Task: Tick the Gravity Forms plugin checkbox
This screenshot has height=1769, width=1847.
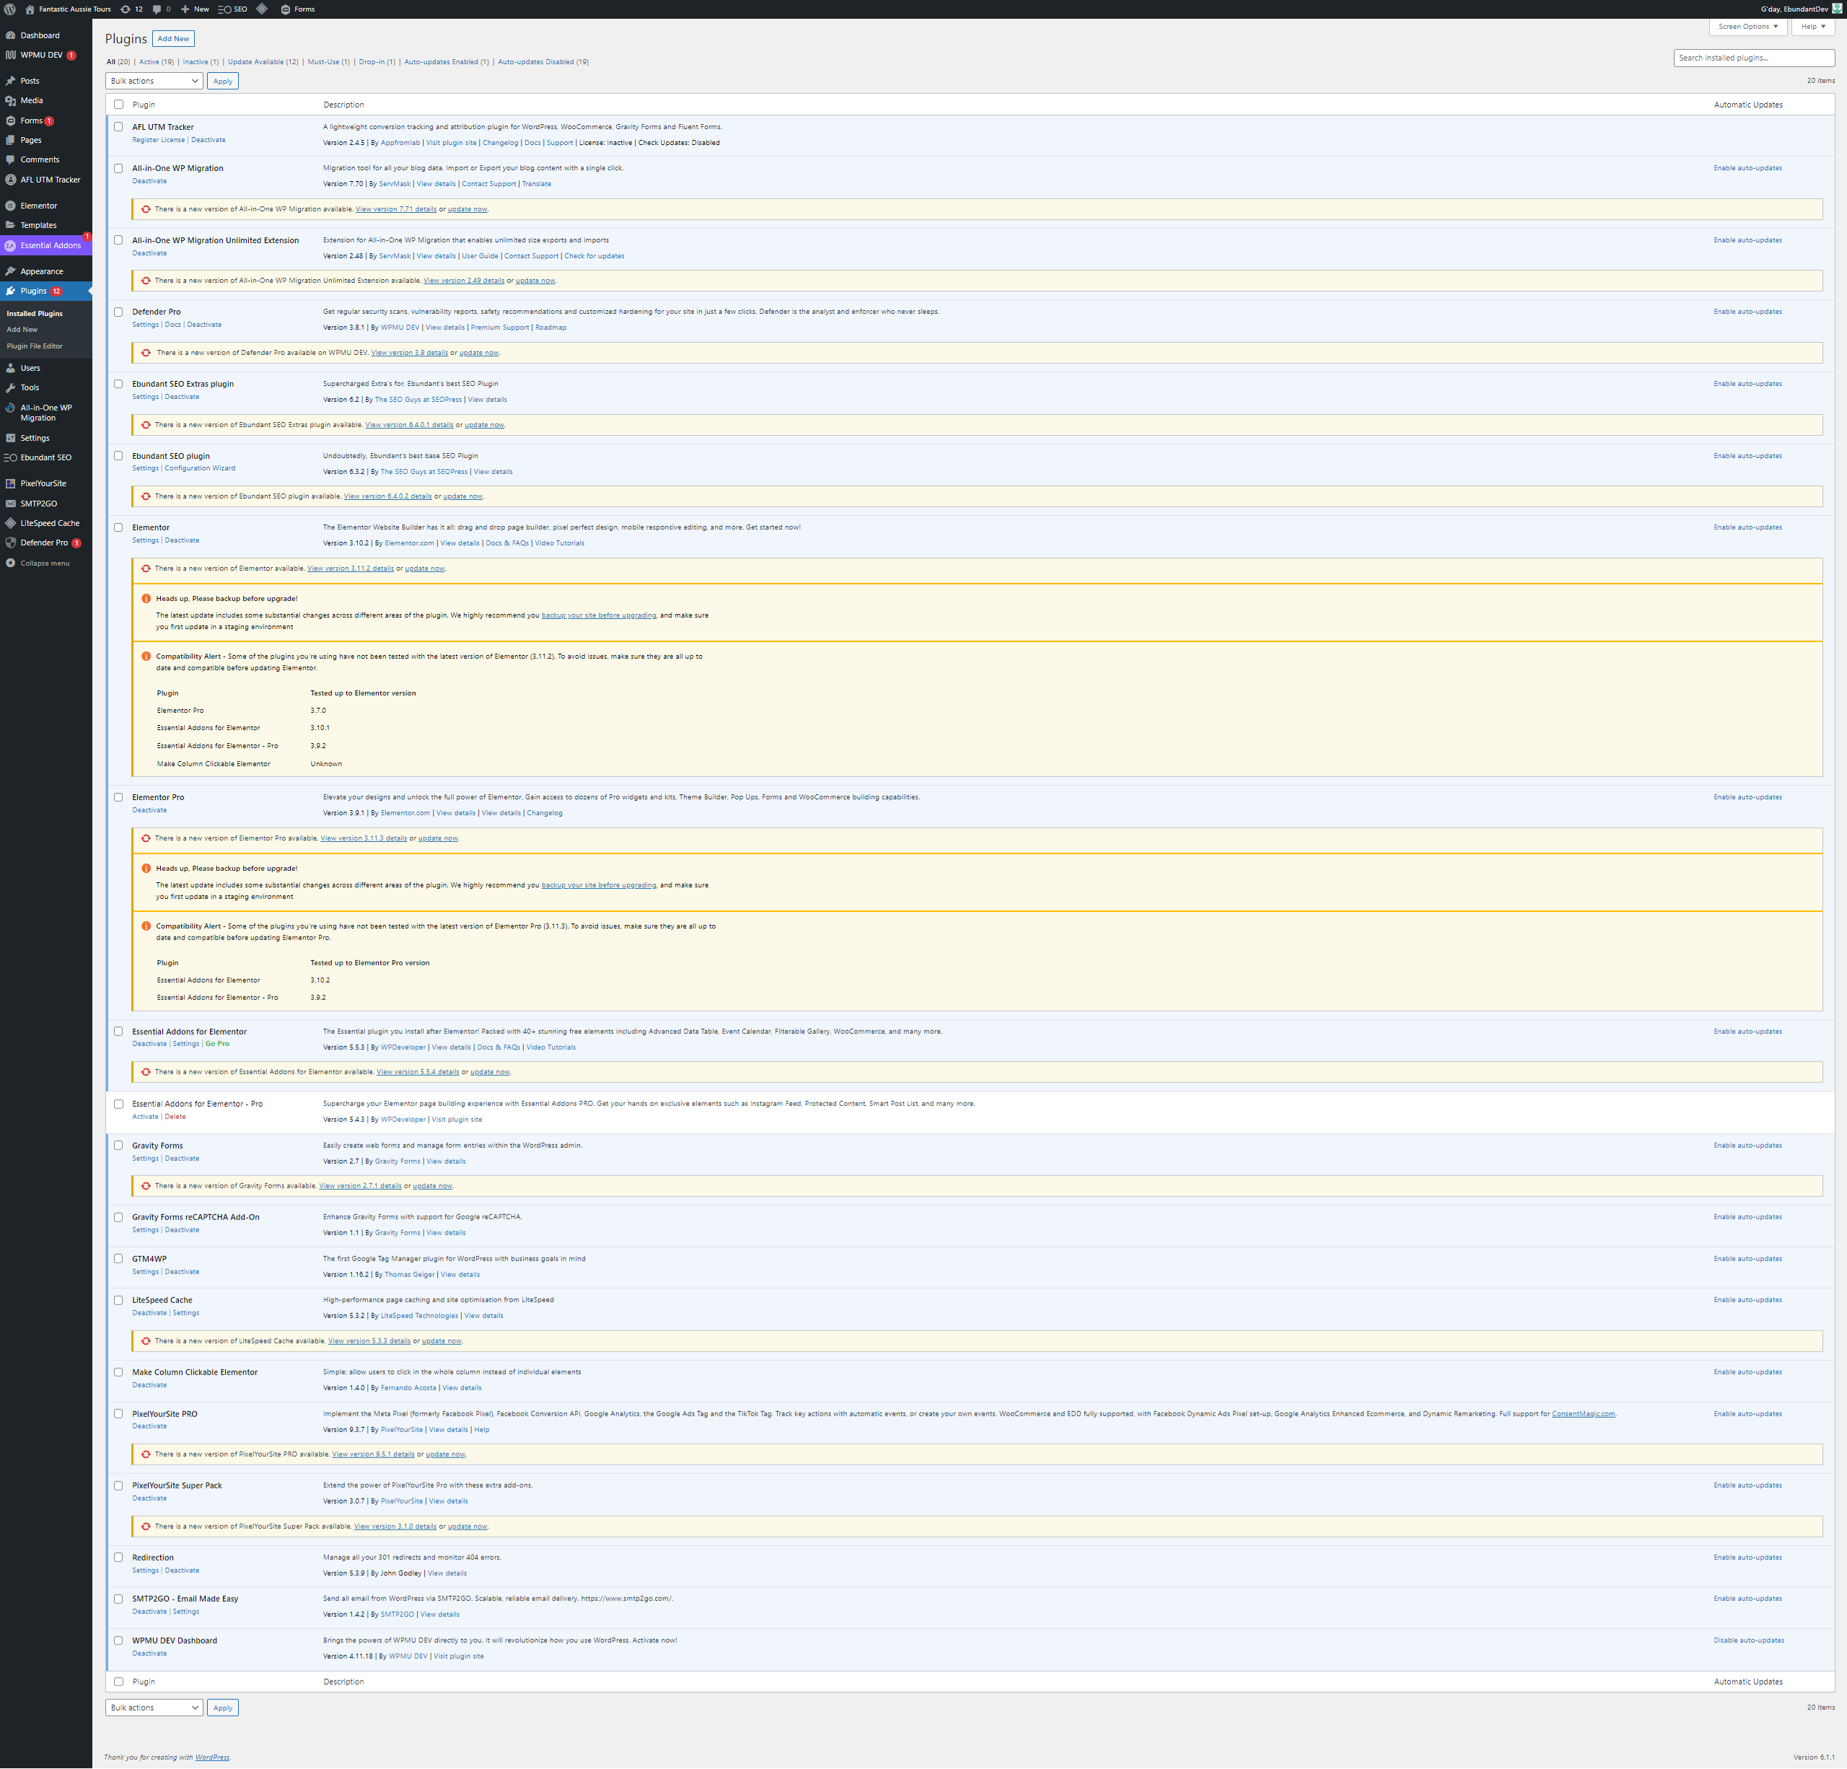Action: pyautogui.click(x=119, y=1146)
